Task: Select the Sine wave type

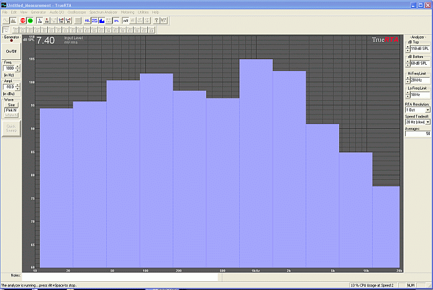Action: pos(11,105)
